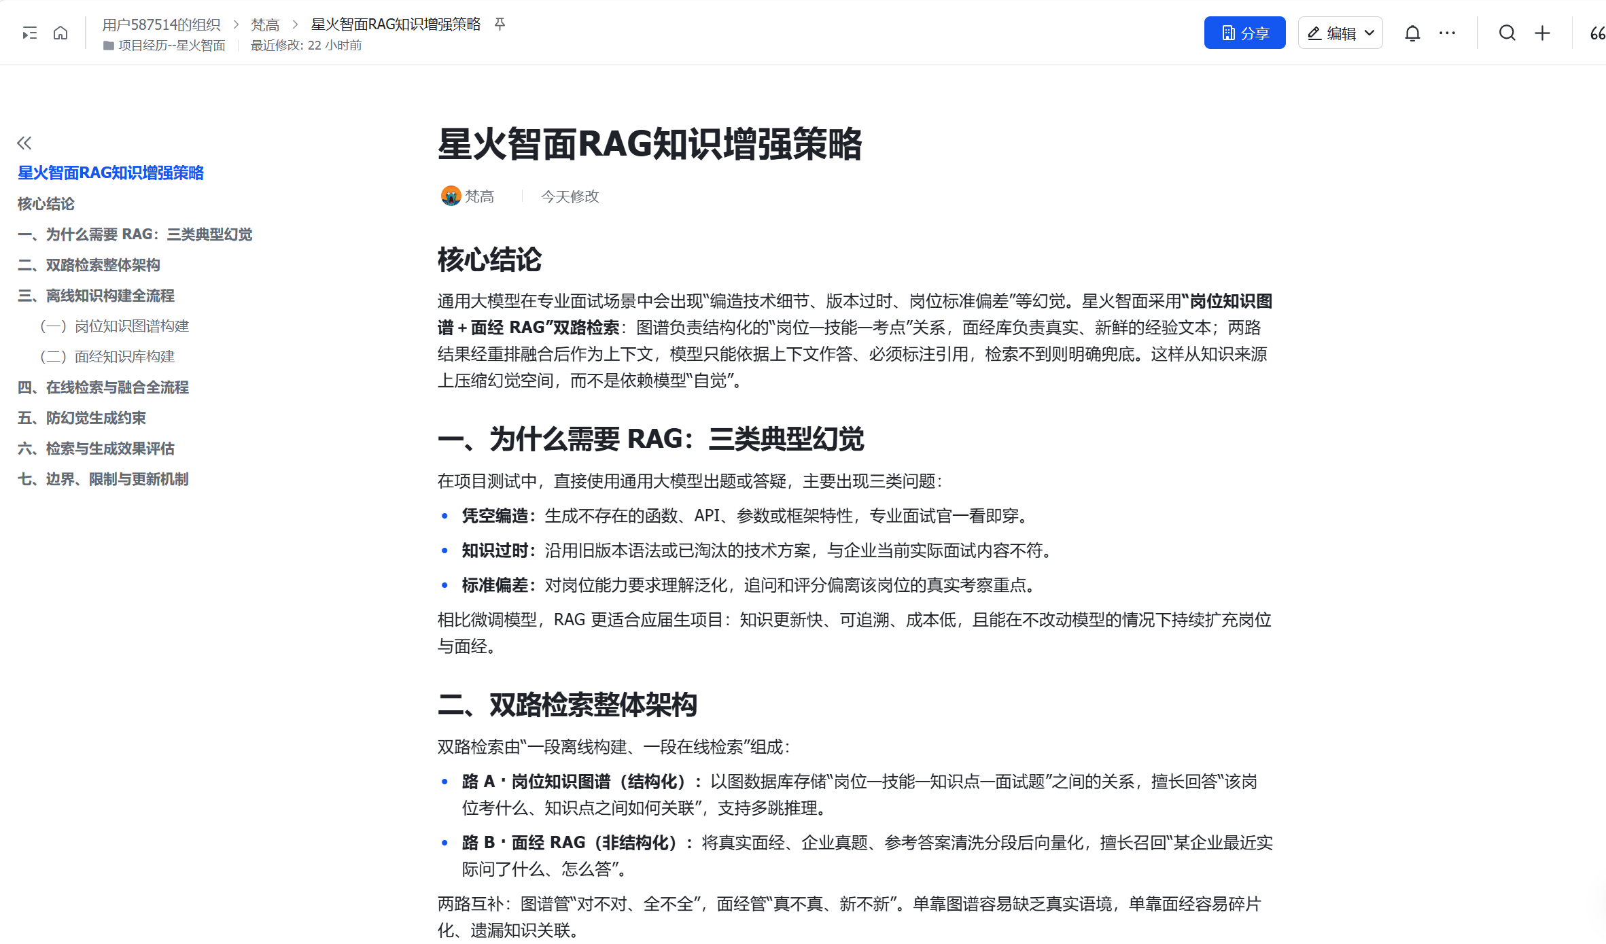Click the author avatar 梵高

451,196
